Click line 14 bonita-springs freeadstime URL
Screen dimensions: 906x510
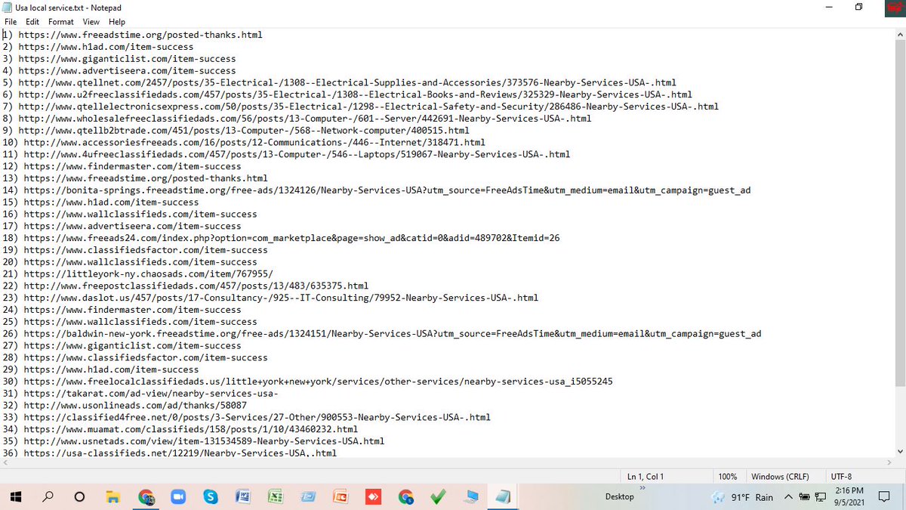pos(387,190)
